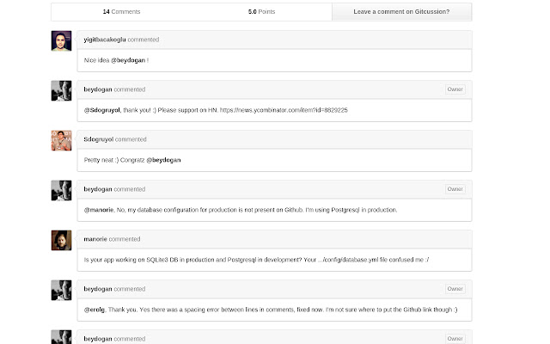The image size is (550, 344).
Task: Open the 14 Comments tab
Action: coord(121,11)
